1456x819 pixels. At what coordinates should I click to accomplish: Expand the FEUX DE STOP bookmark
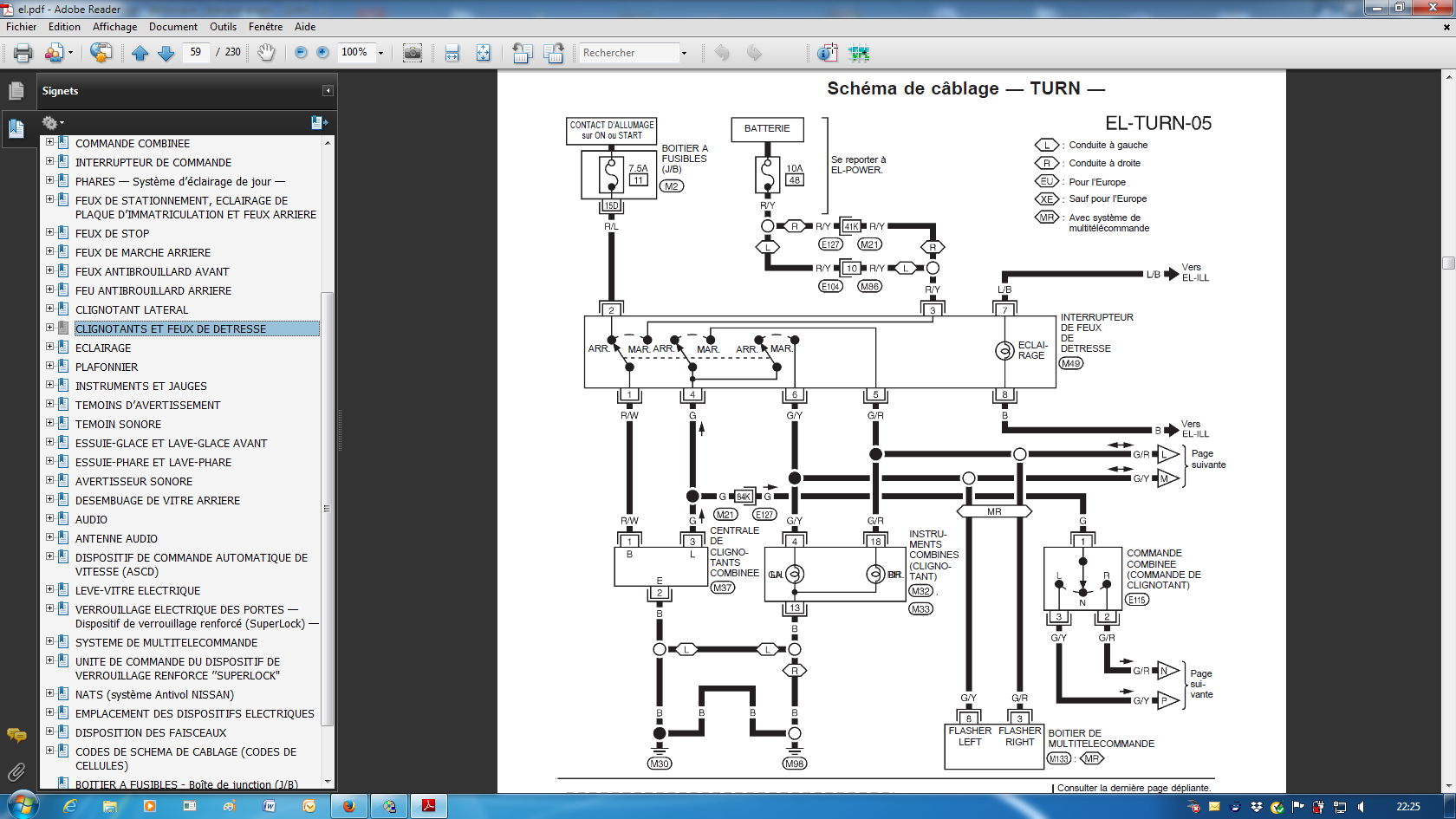(49, 232)
